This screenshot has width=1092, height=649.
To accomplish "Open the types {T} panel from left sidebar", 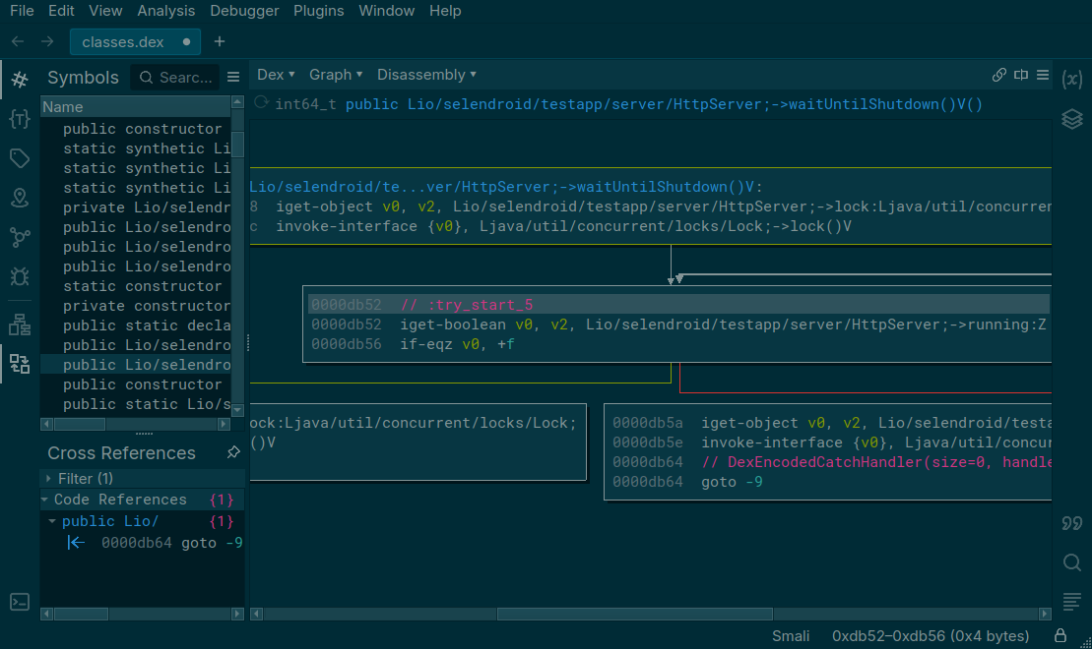I will click(19, 118).
